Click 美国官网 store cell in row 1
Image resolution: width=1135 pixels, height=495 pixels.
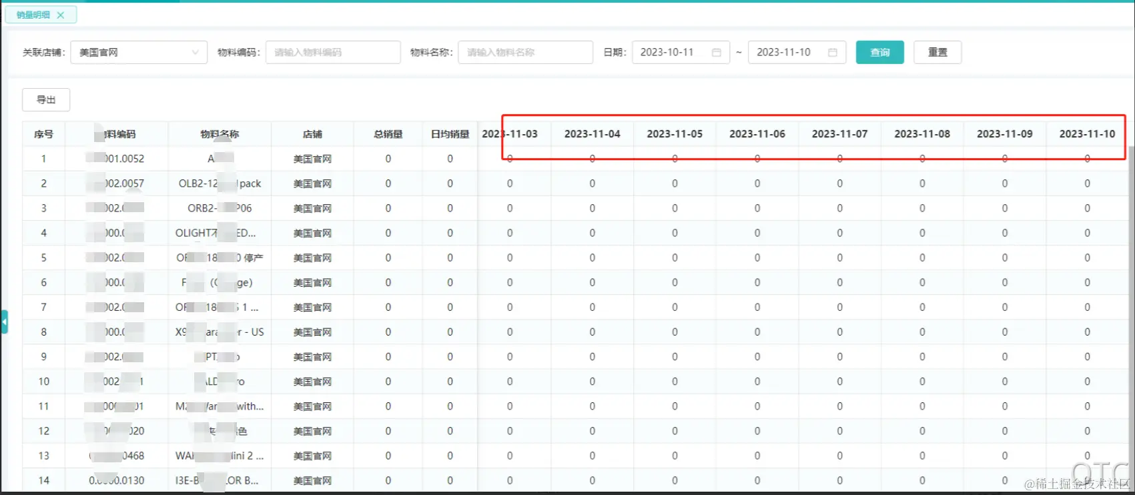point(312,159)
